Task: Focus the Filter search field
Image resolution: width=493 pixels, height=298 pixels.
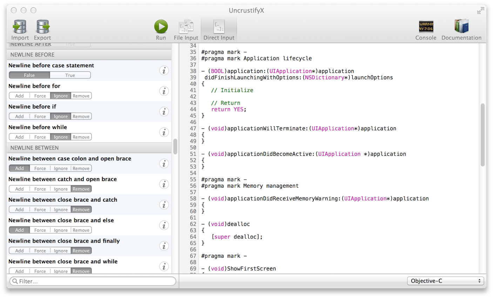Action: [x=93, y=281]
